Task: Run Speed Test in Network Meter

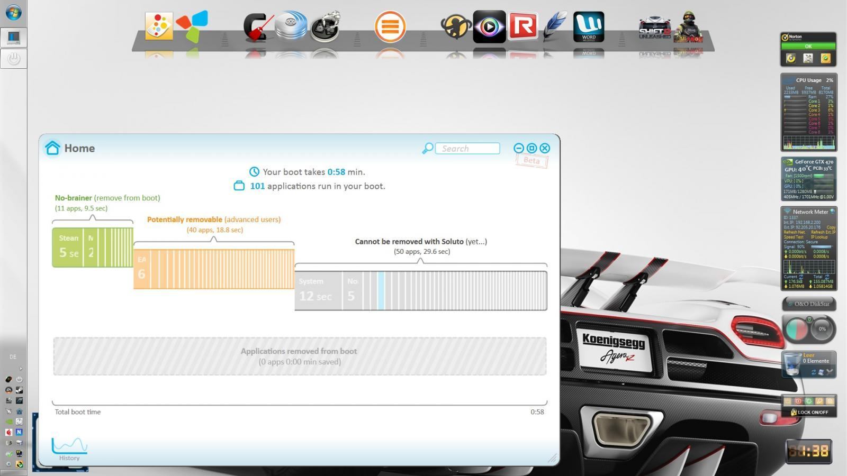Action: (793, 237)
